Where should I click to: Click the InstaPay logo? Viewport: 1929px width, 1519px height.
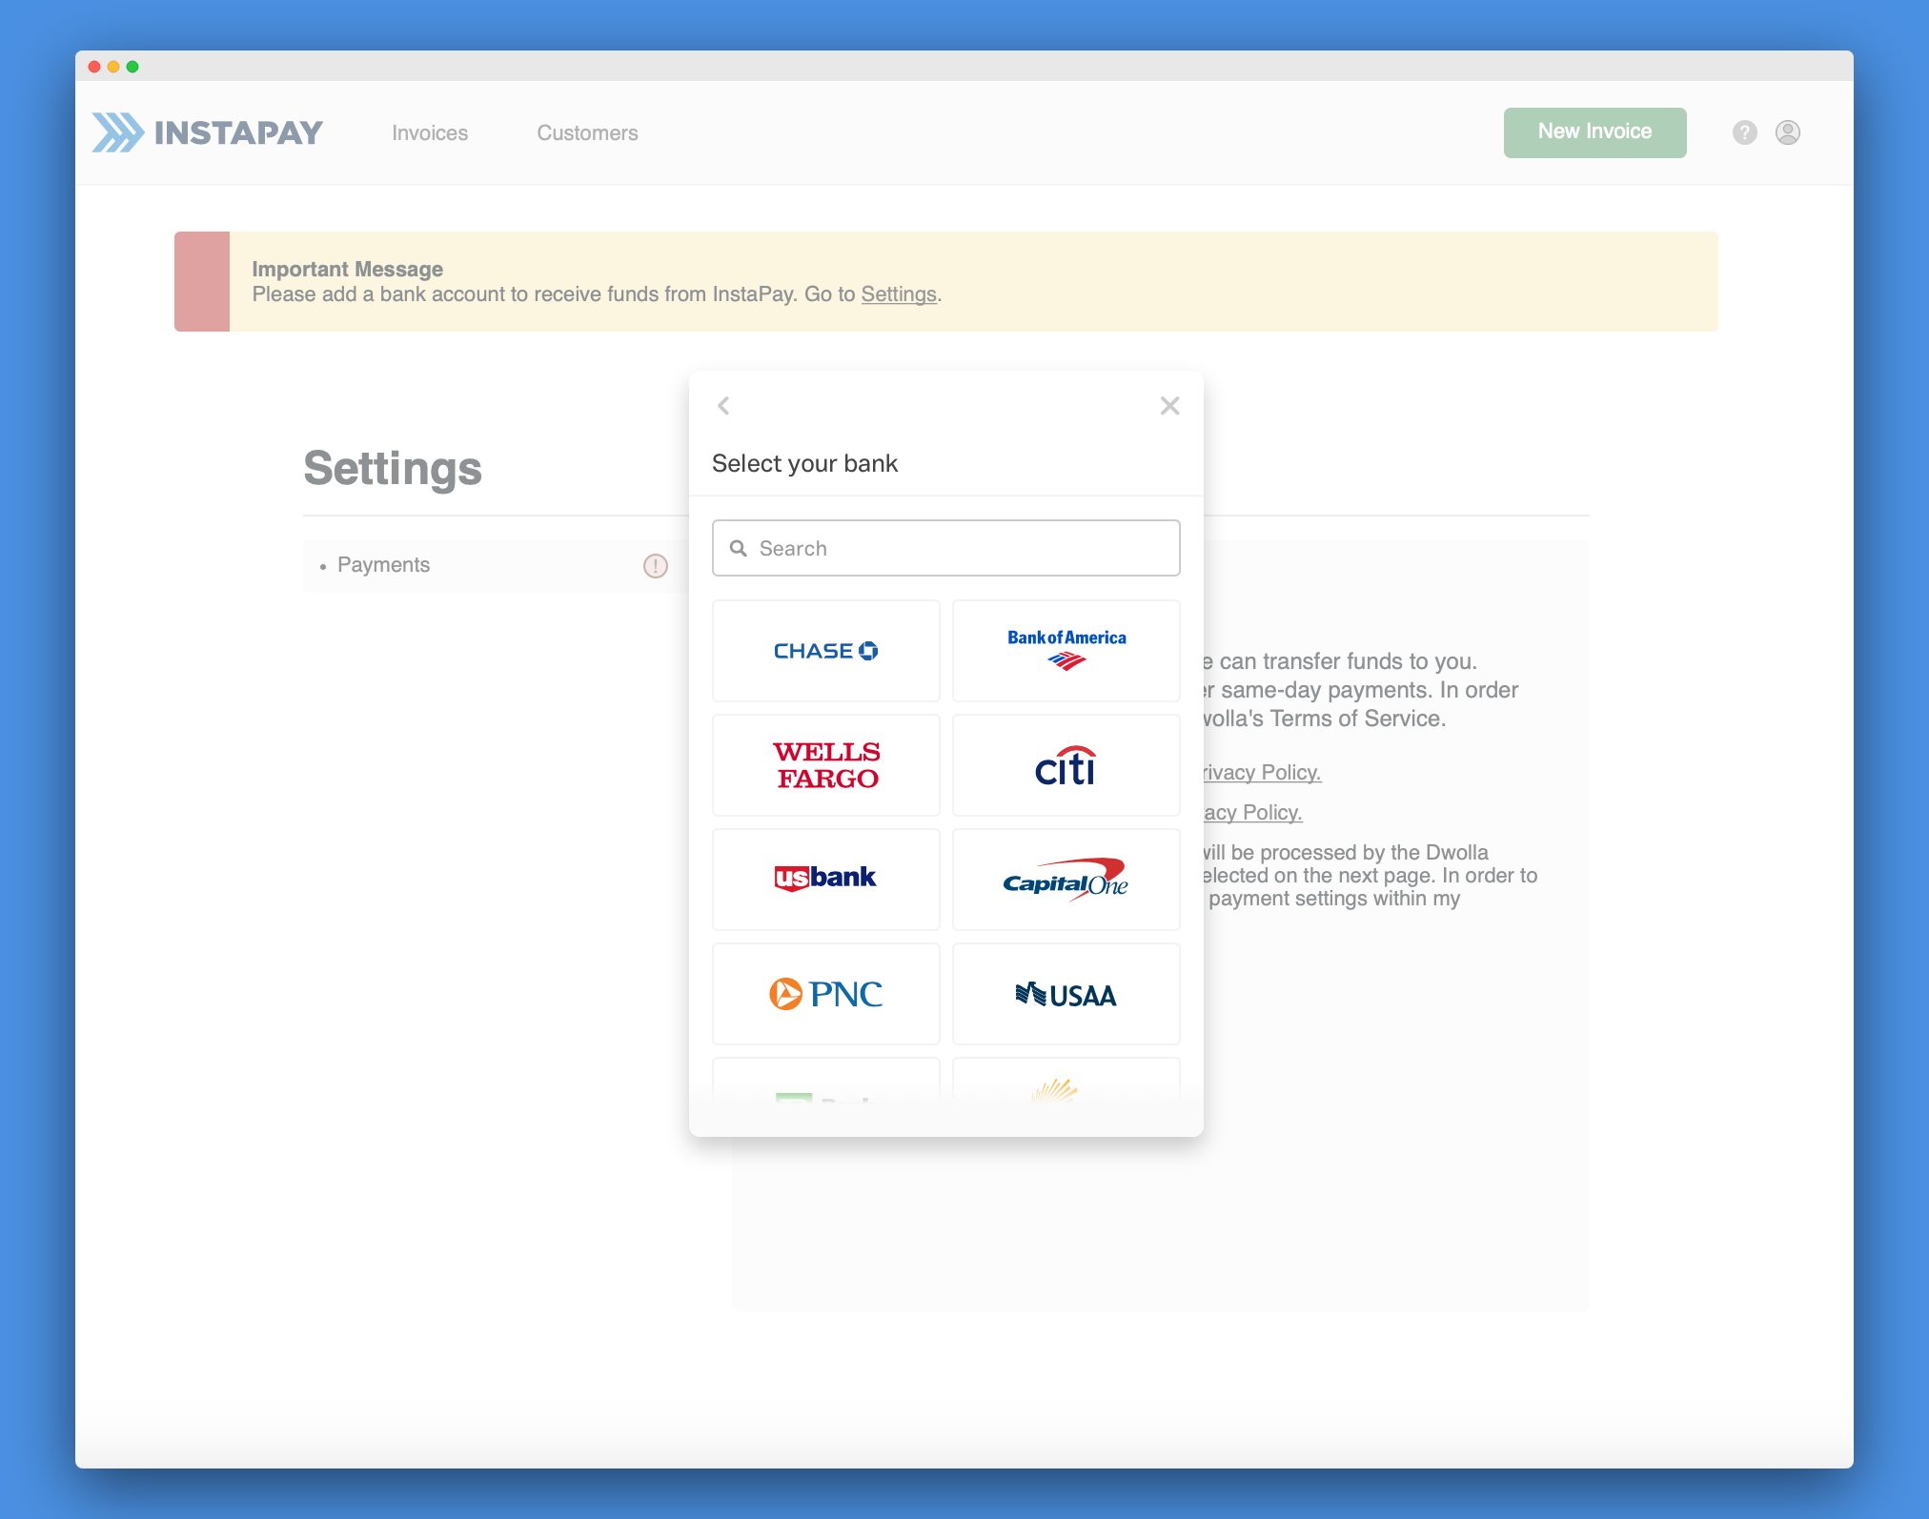(208, 132)
